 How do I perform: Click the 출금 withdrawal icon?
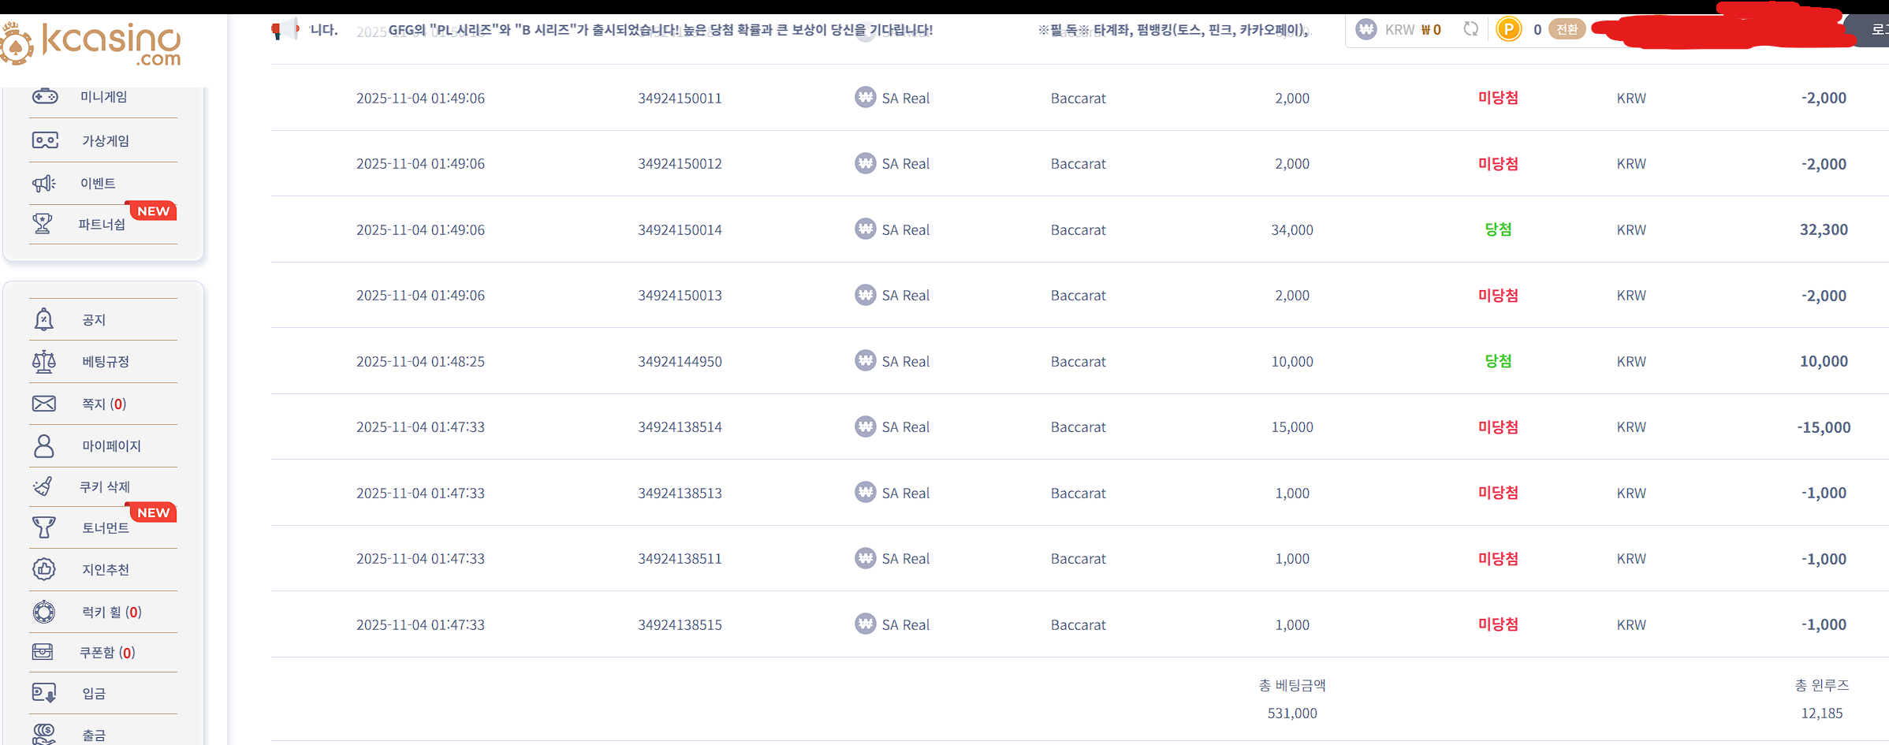coord(44,735)
